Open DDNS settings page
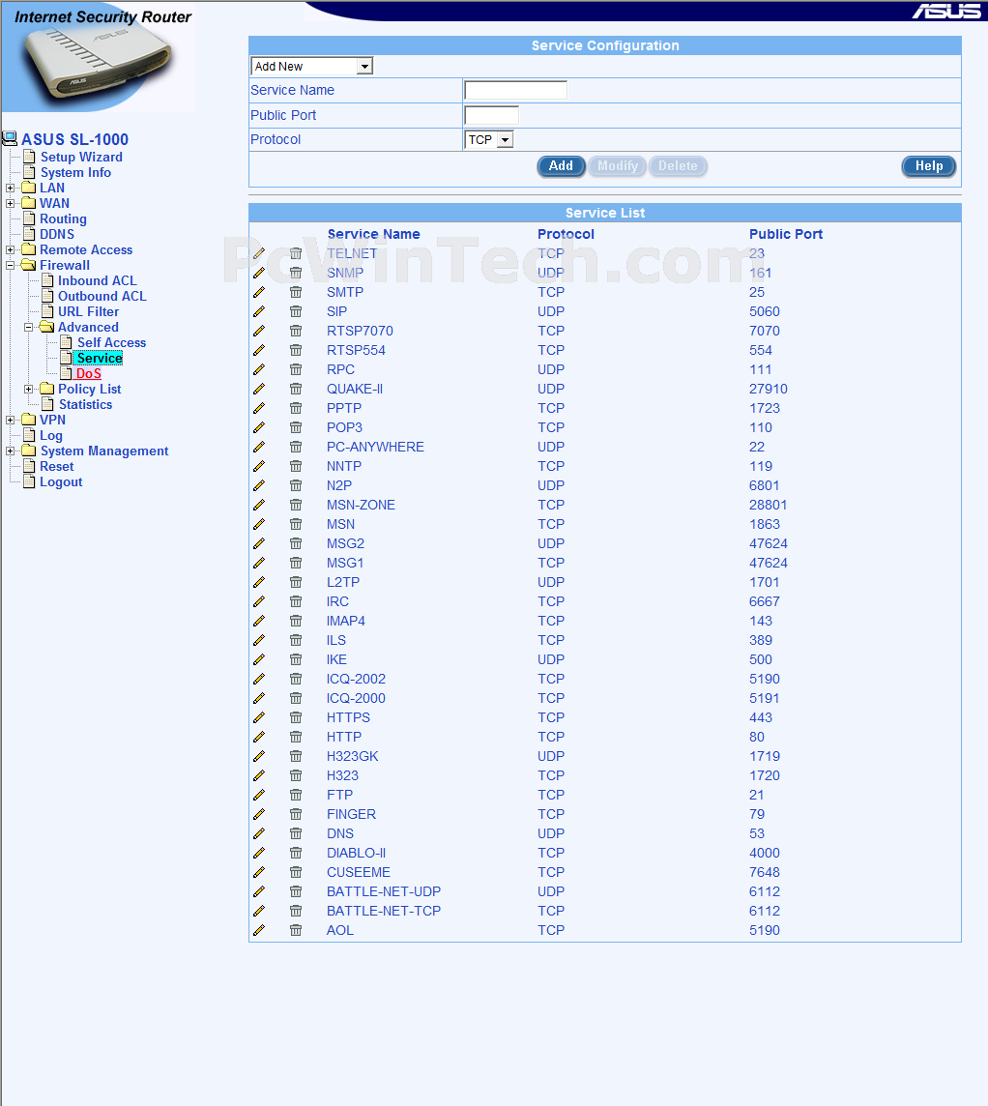The image size is (988, 1106). tap(56, 235)
